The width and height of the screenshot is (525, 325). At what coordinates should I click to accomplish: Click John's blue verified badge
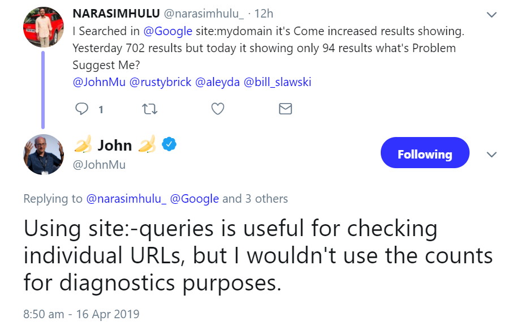(x=169, y=145)
